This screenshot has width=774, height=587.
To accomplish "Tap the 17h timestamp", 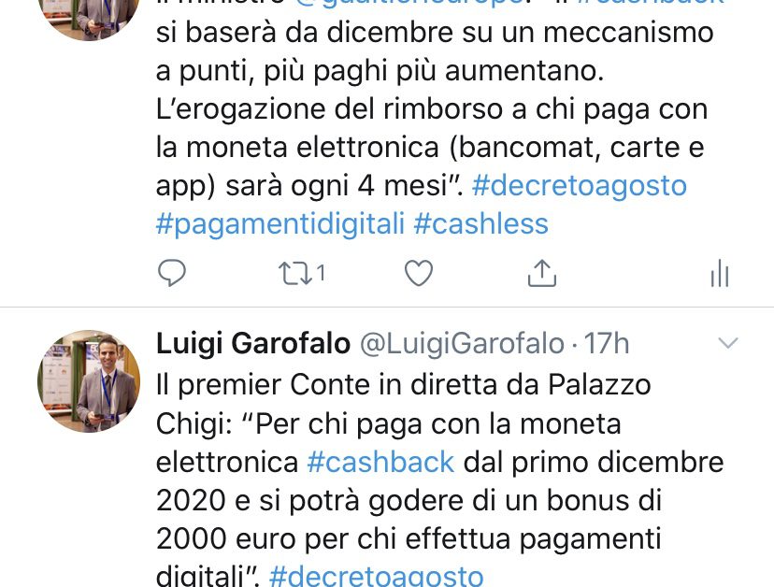I will (x=607, y=344).
